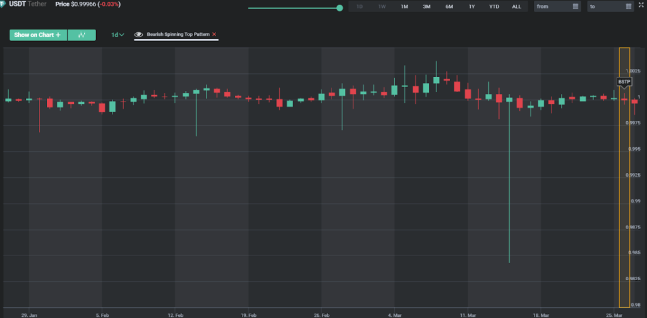The height and width of the screenshot is (318, 647).
Task: Select the 1D time range
Action: pyautogui.click(x=360, y=6)
